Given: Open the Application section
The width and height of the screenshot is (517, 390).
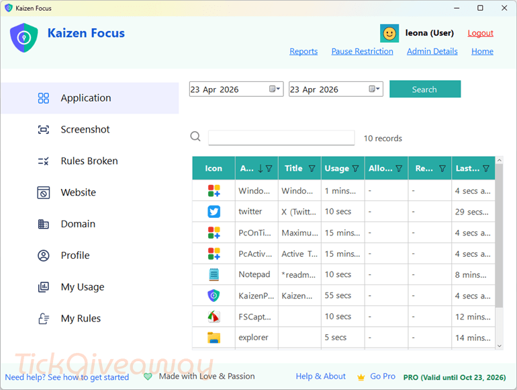Looking at the screenshot, I should pos(90,98).
